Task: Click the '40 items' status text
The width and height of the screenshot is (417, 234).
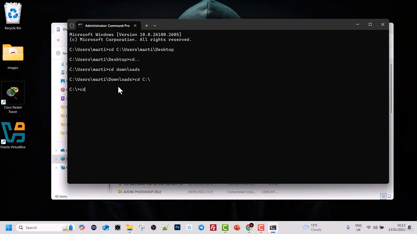Action: [61, 196]
